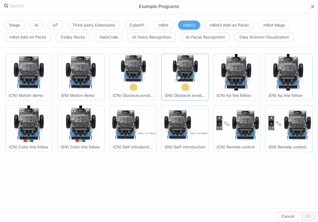Image resolution: width=318 pixels, height=222 pixels.
Task: Switch to mBot Mega category
Action: pos(274,25)
